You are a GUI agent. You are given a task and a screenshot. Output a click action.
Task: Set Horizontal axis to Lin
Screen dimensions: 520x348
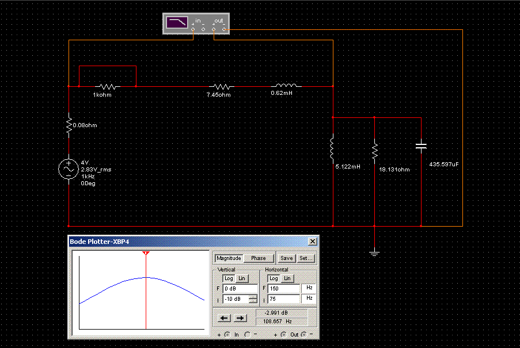pyautogui.click(x=287, y=278)
